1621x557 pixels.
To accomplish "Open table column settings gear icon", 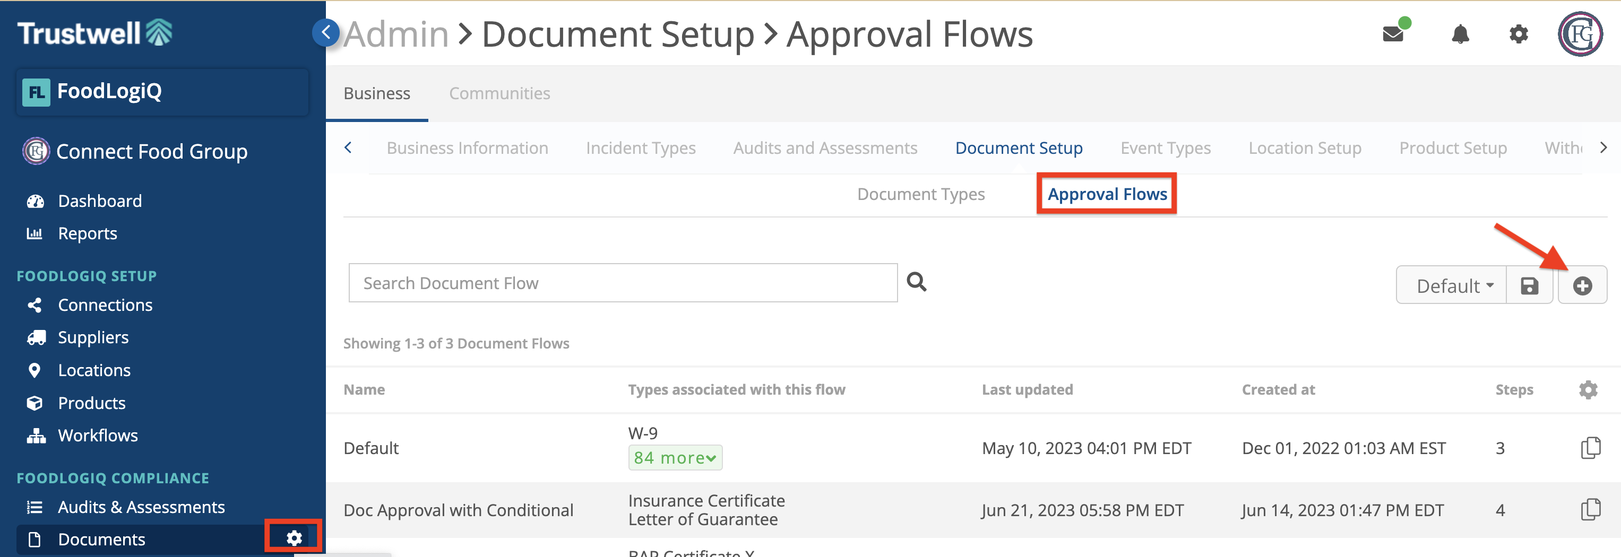I will [x=1588, y=390].
